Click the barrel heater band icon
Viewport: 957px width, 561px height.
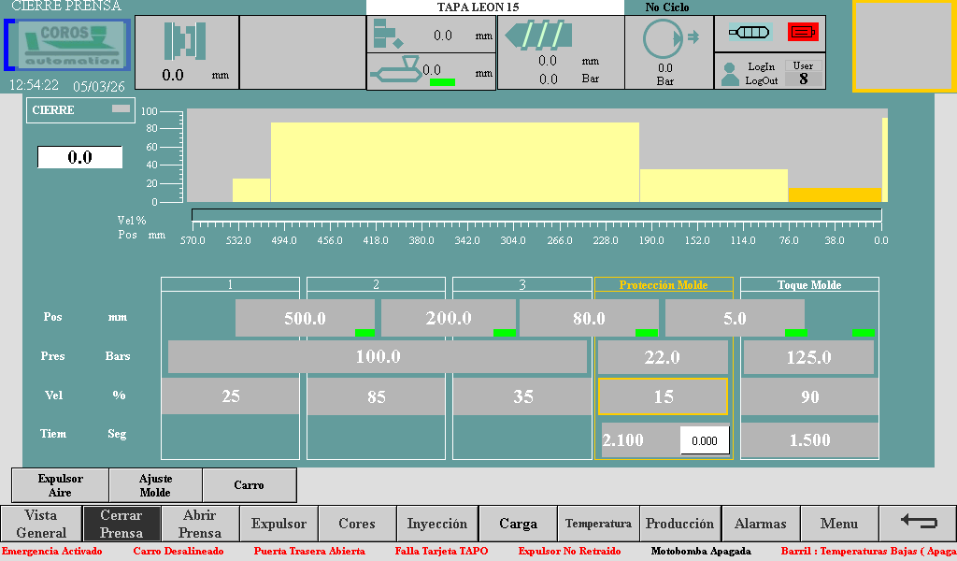point(749,32)
